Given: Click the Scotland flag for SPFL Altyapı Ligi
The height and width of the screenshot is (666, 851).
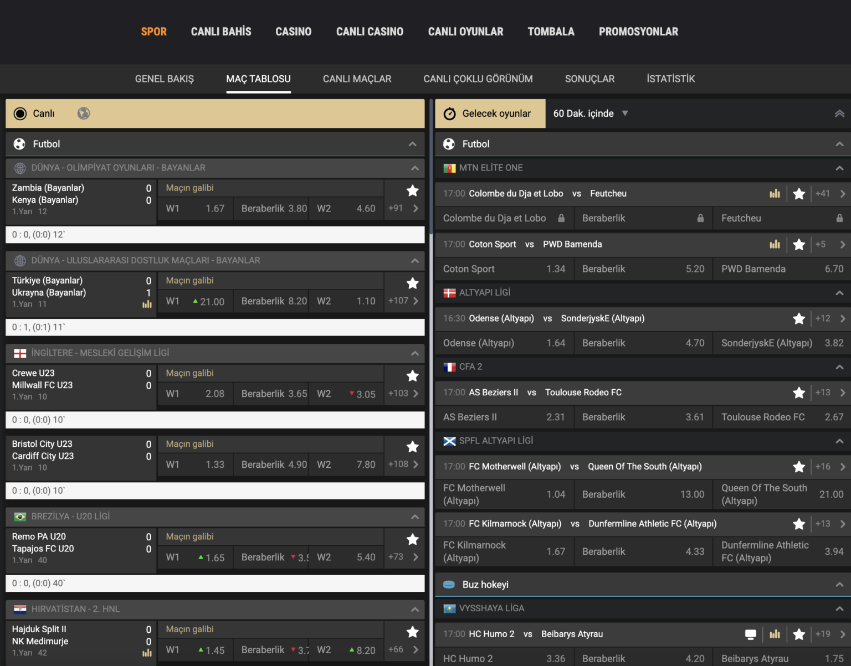Looking at the screenshot, I should pos(450,441).
